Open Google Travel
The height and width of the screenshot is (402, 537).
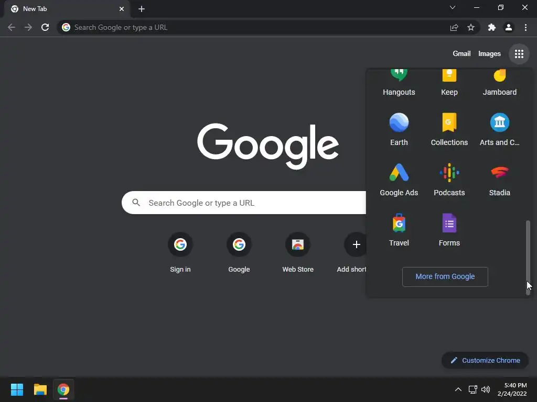(x=399, y=230)
